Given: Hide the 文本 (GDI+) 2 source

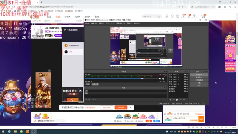Looking at the screenshot, I should [x=185, y=79].
